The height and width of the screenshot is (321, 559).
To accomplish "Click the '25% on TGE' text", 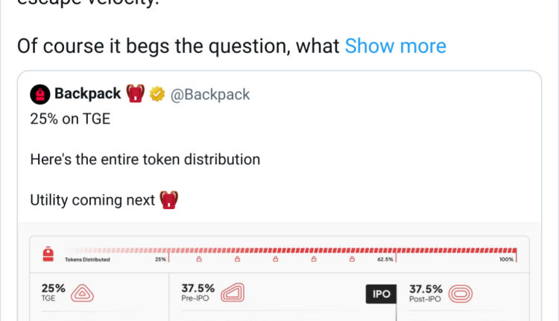I will [x=70, y=119].
